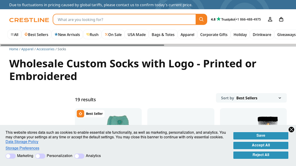This screenshot has width=296, height=166.
Task: Click the phone number +1 866-488-4975
Action: click(x=248, y=20)
